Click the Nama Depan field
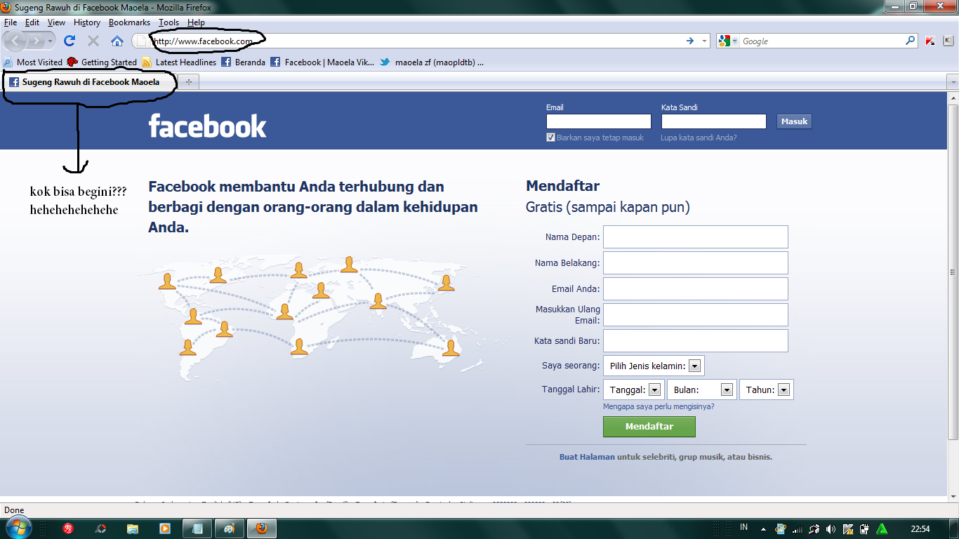This screenshot has height=539, width=959. pyautogui.click(x=696, y=237)
